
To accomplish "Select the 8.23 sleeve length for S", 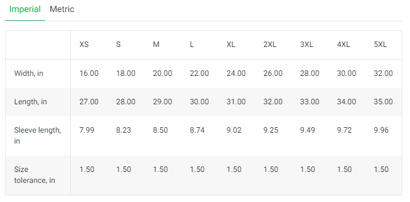I will point(123,130).
